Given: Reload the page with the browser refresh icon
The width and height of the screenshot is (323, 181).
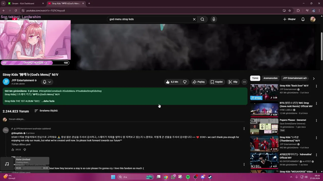Looking at the screenshot, I should (16, 11).
